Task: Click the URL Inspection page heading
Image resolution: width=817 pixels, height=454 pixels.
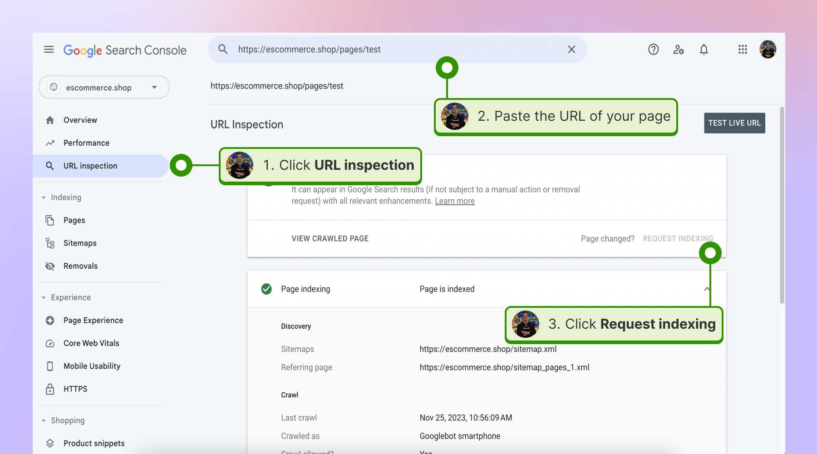Action: click(x=246, y=124)
